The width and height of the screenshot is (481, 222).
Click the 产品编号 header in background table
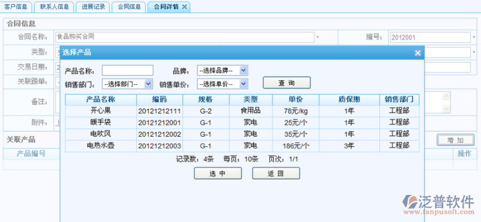point(31,154)
